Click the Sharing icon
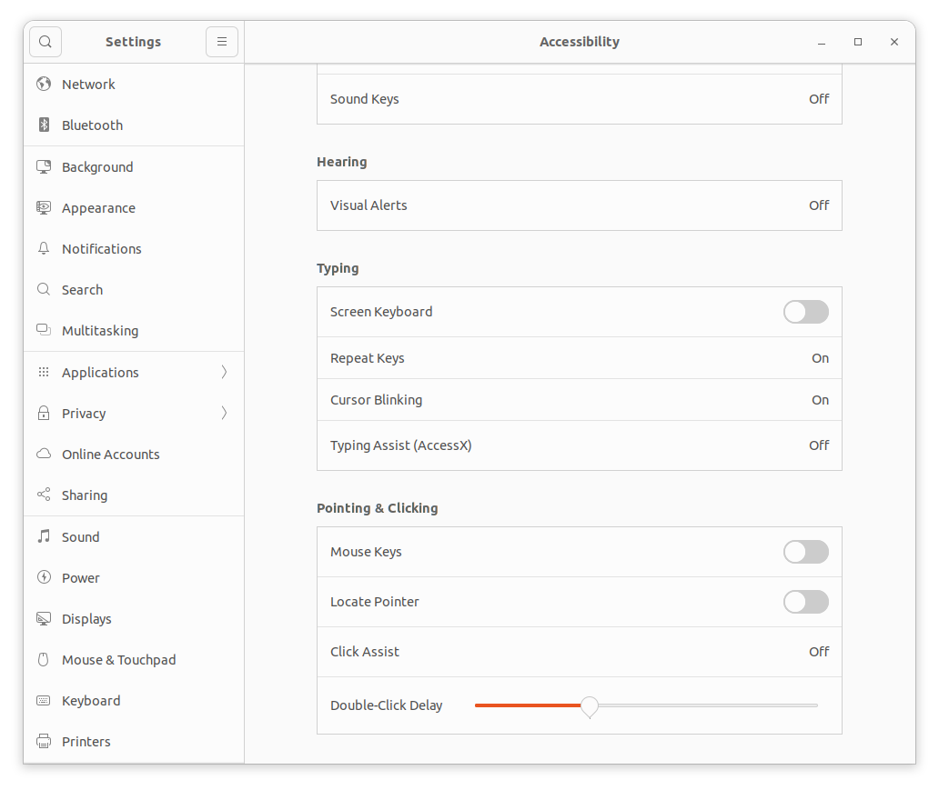This screenshot has height=790, width=939. 44,495
